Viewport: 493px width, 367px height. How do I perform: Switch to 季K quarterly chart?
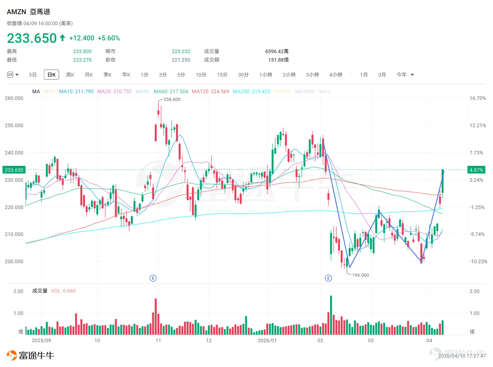point(108,75)
